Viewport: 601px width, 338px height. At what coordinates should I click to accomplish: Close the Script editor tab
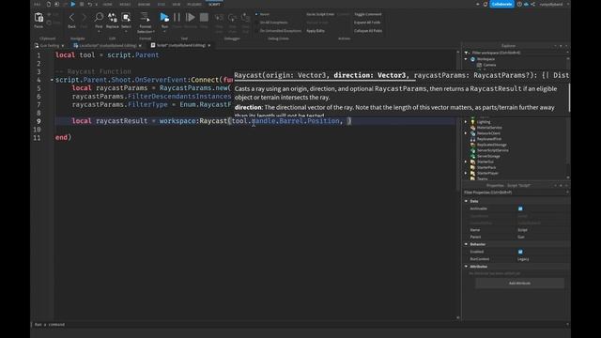208,45
